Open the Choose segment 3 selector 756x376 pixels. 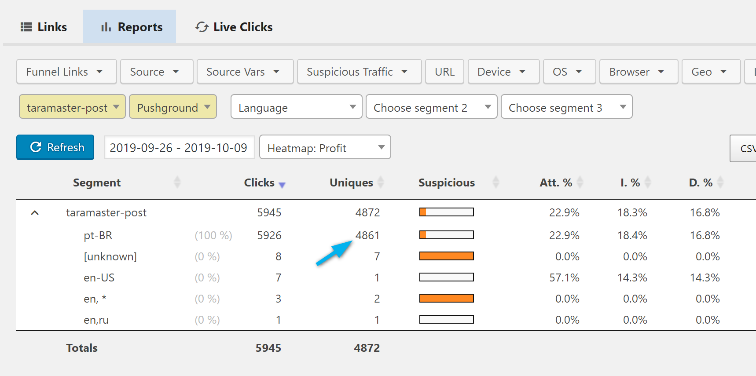click(x=567, y=107)
